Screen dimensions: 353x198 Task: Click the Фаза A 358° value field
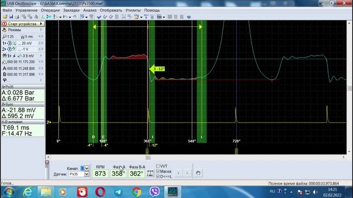[x=118, y=174]
